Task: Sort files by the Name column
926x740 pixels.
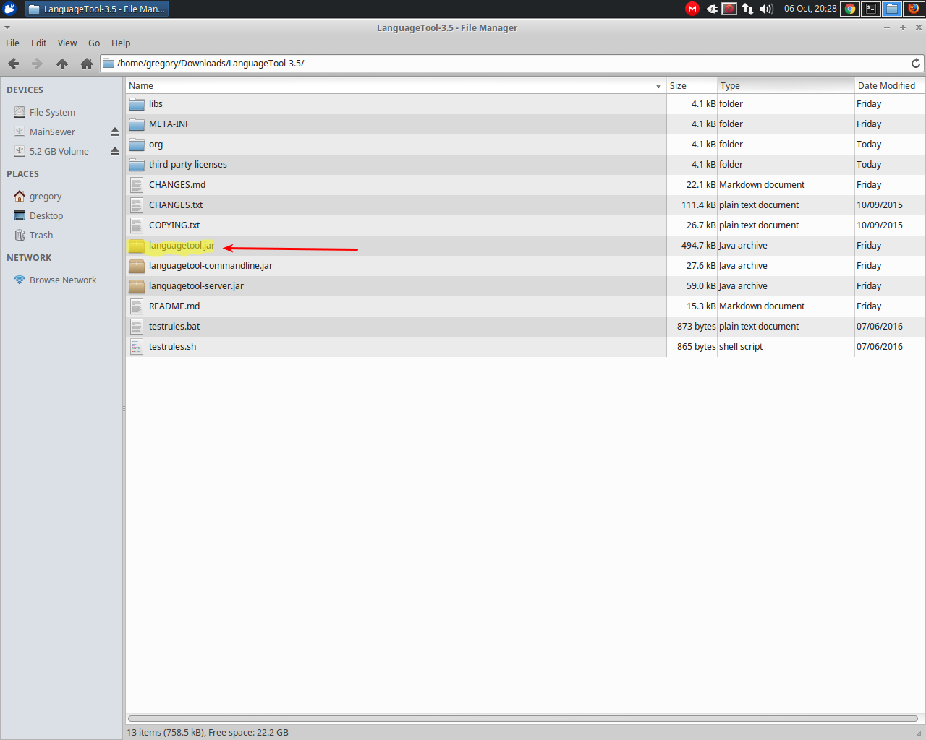Action: 396,85
